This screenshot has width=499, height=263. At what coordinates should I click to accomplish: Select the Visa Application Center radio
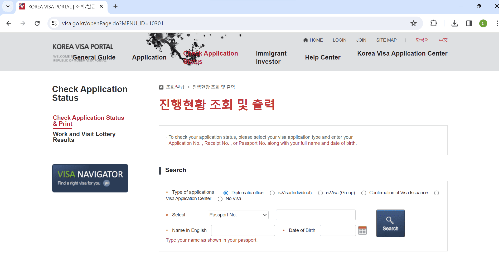(x=437, y=193)
